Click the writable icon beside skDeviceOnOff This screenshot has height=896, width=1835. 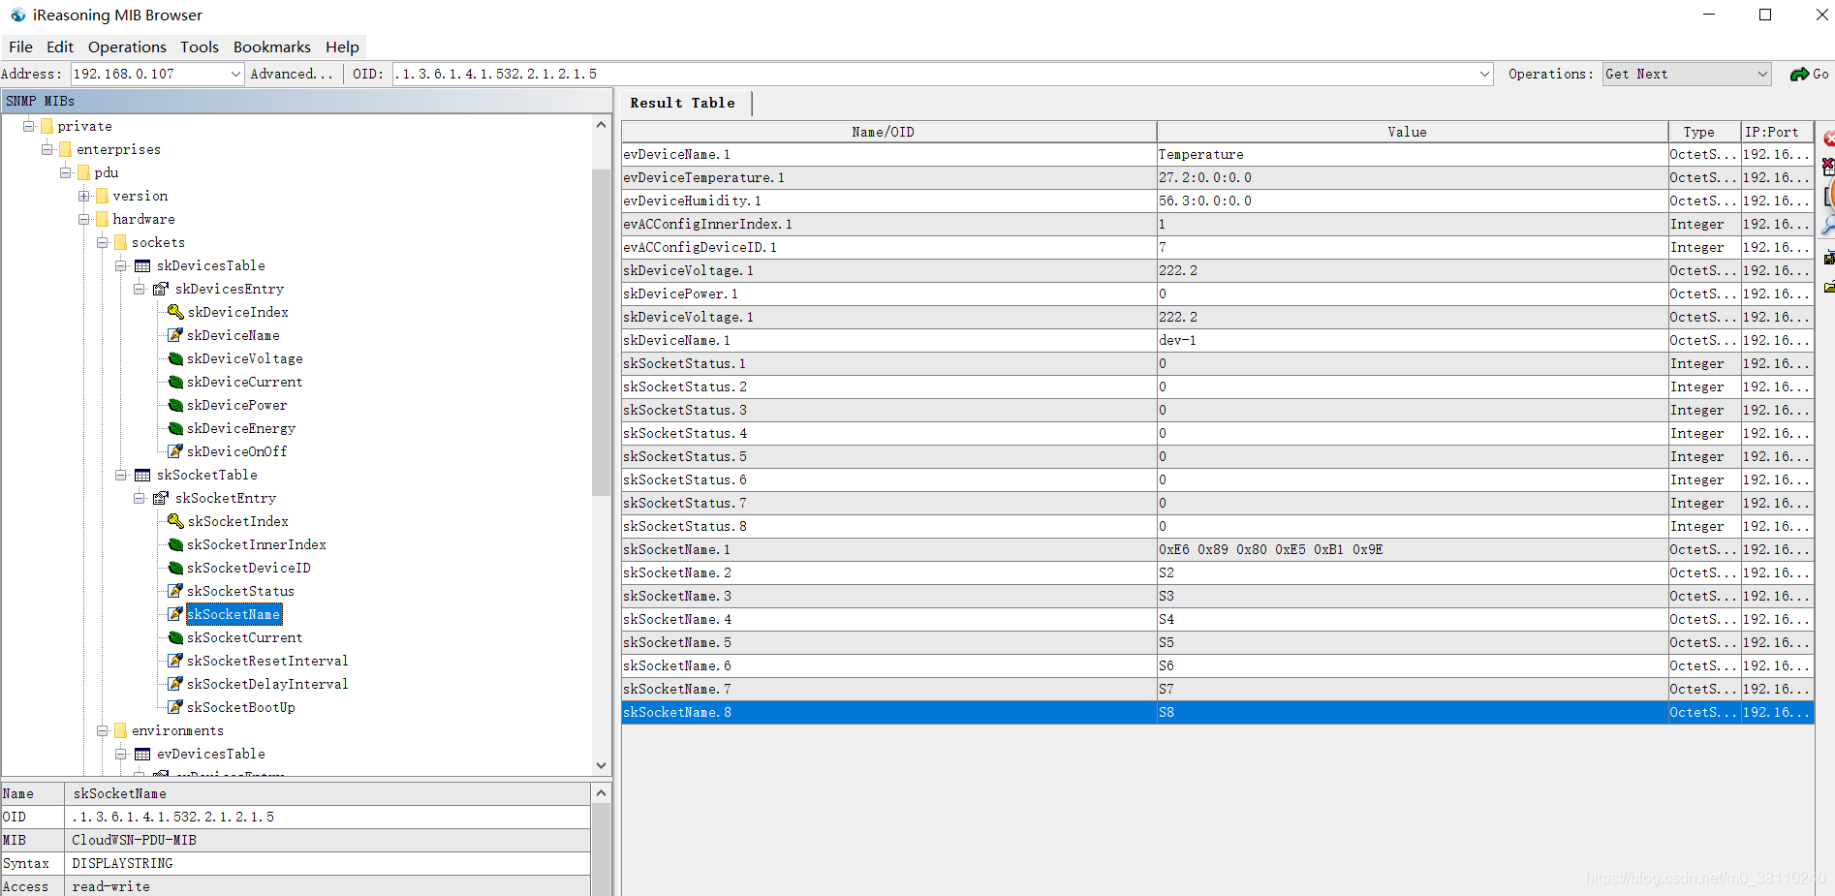[x=175, y=451]
